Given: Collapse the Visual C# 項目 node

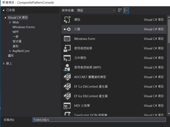Looking at the screenshot, I should (x=5, y=17).
